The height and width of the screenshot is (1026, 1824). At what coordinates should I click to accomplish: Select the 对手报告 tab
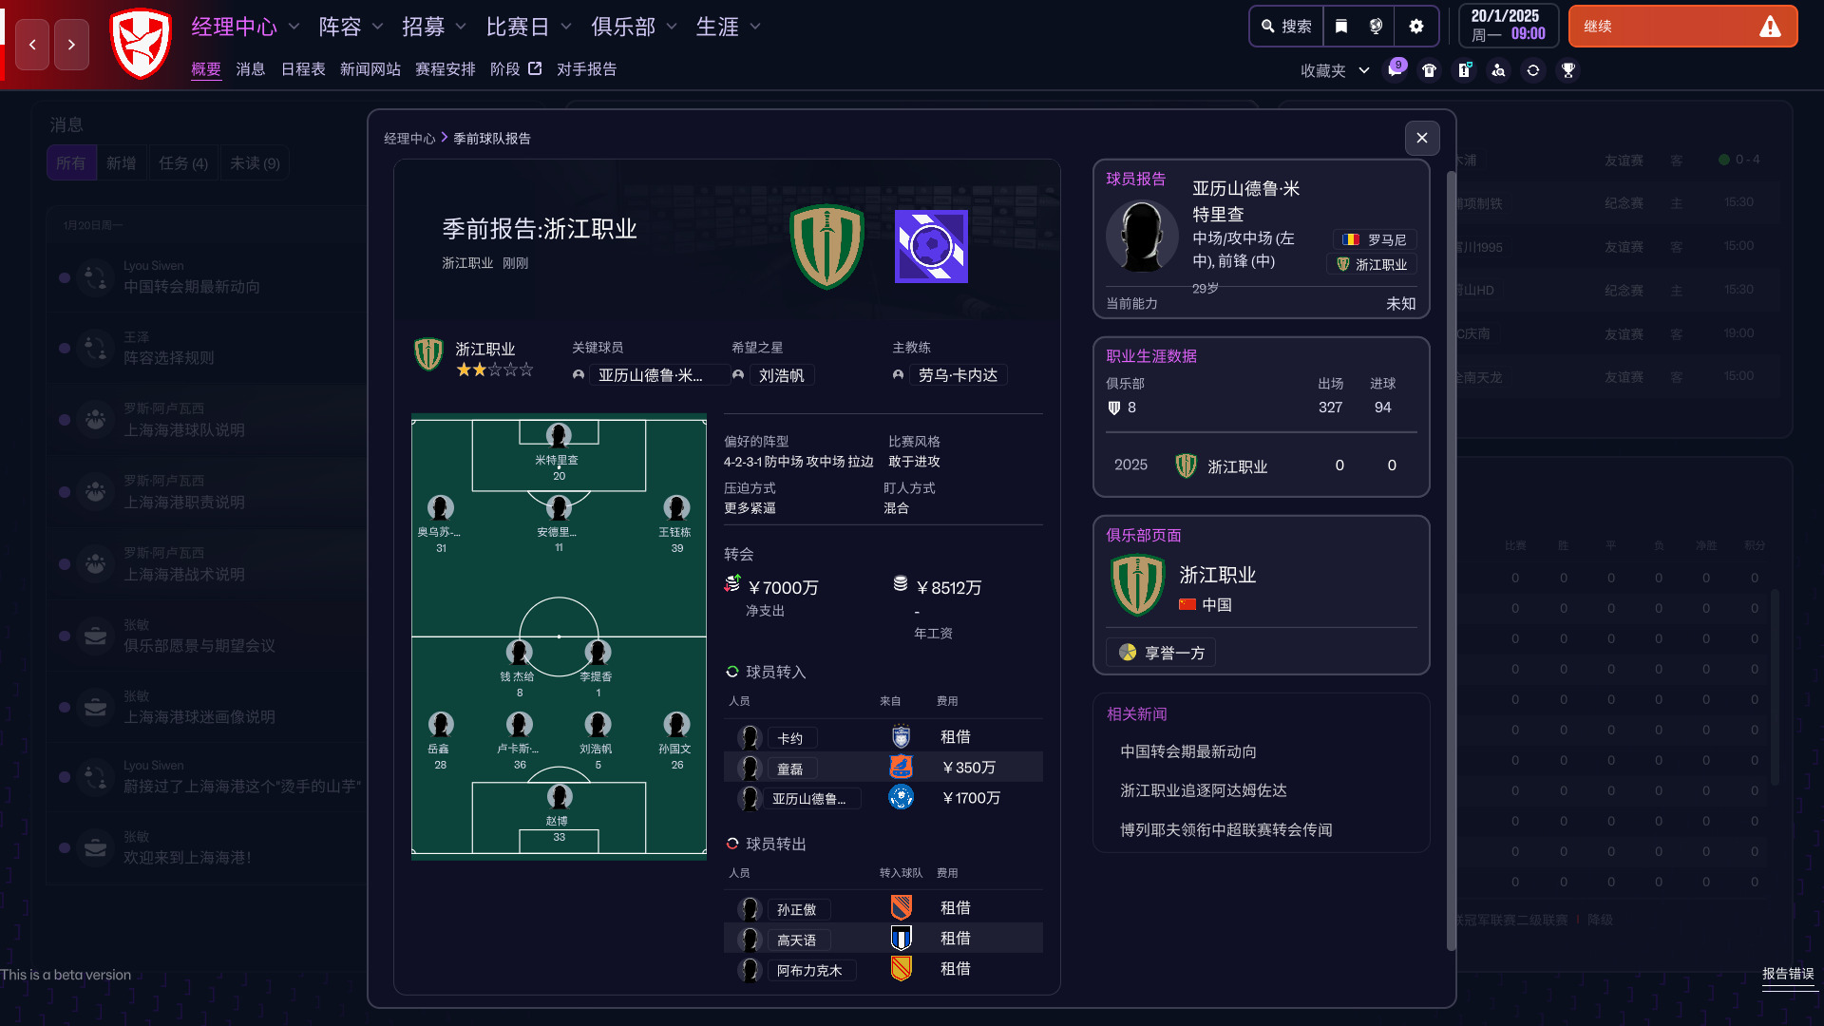586,69
